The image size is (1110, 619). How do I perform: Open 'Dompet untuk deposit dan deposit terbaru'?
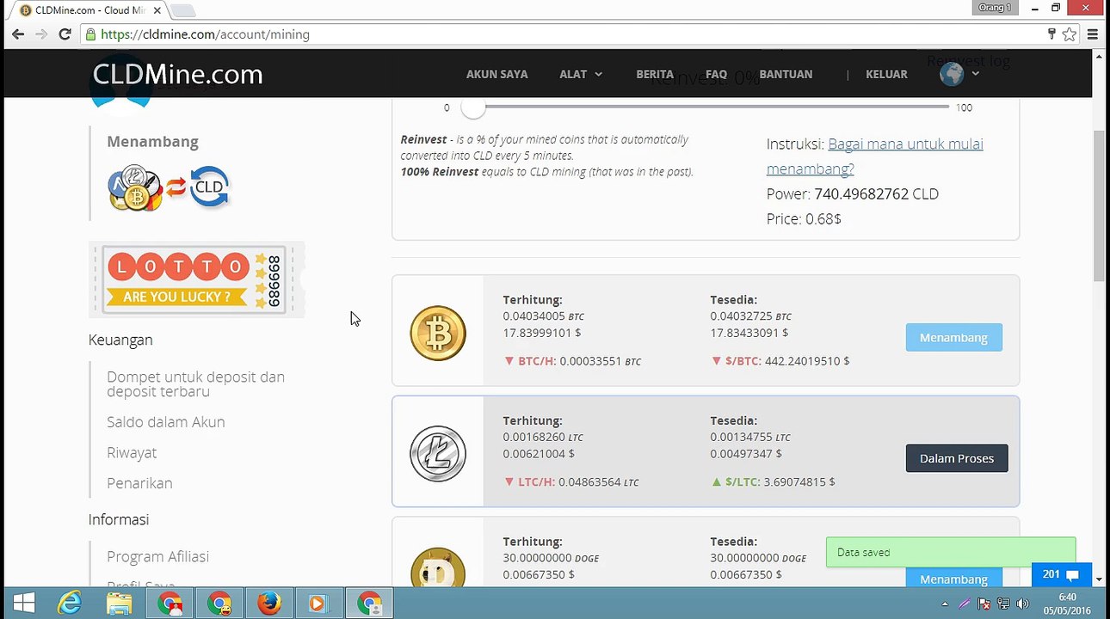point(195,384)
